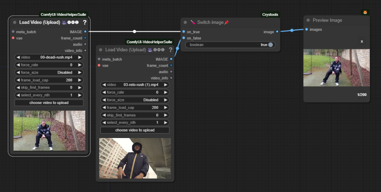The height and width of the screenshot is (192, 381).
Task: Decrease force_rate in first Load Video node
Action: tap(18, 65)
